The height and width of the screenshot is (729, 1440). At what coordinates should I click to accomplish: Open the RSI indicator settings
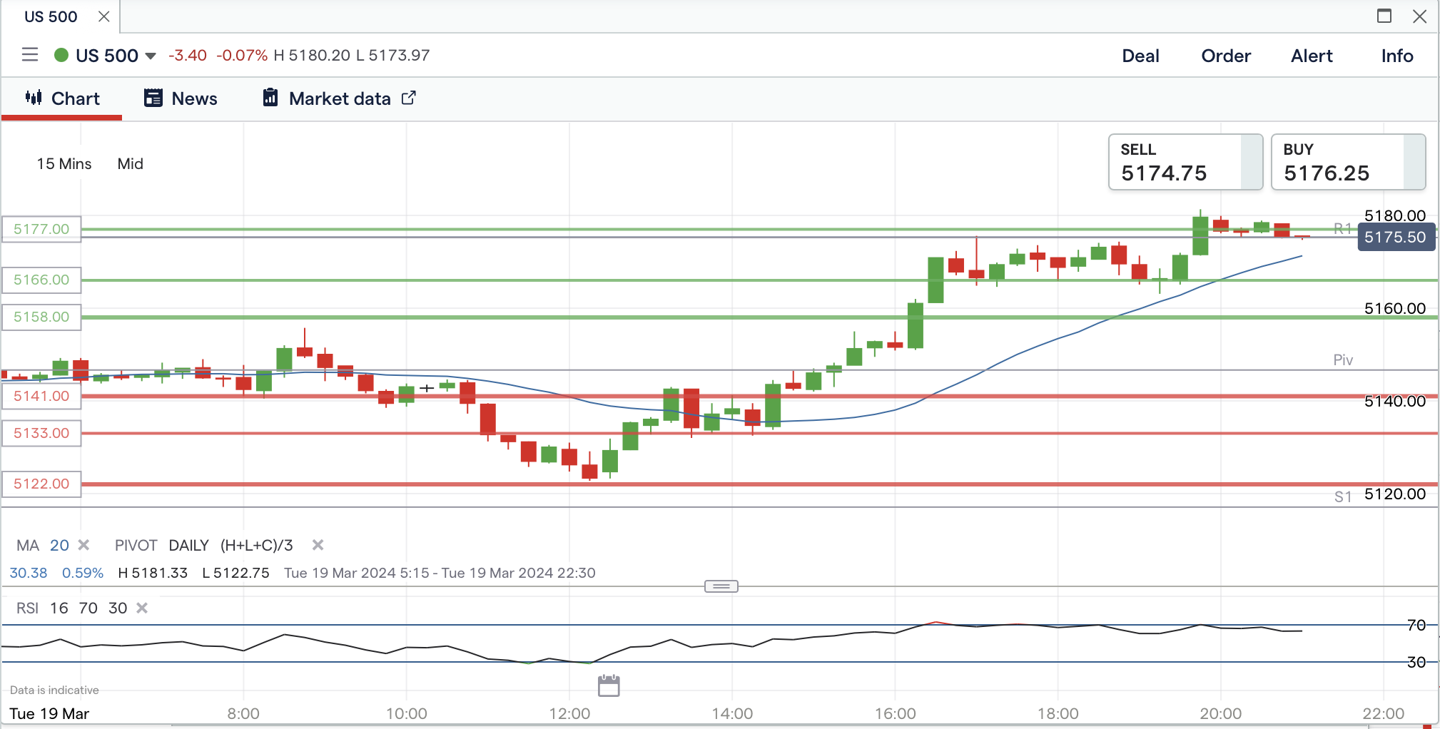28,608
